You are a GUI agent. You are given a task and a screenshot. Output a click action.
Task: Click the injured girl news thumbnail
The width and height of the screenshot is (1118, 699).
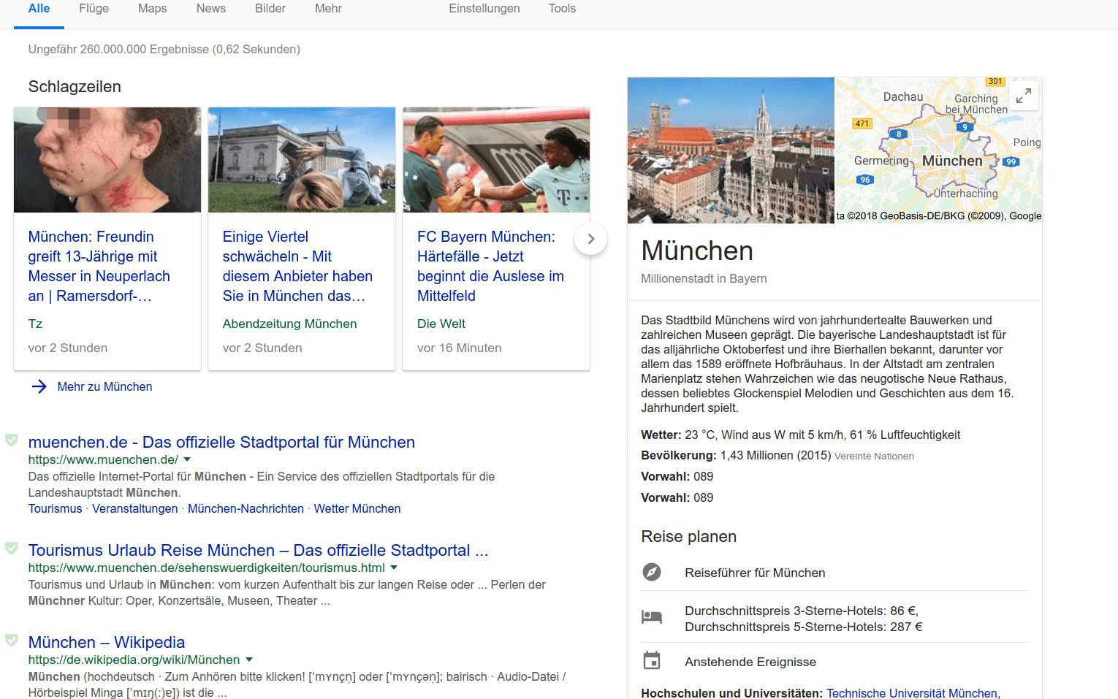pyautogui.click(x=107, y=160)
